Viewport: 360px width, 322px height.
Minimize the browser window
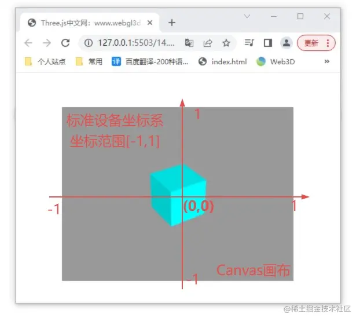pyautogui.click(x=274, y=16)
